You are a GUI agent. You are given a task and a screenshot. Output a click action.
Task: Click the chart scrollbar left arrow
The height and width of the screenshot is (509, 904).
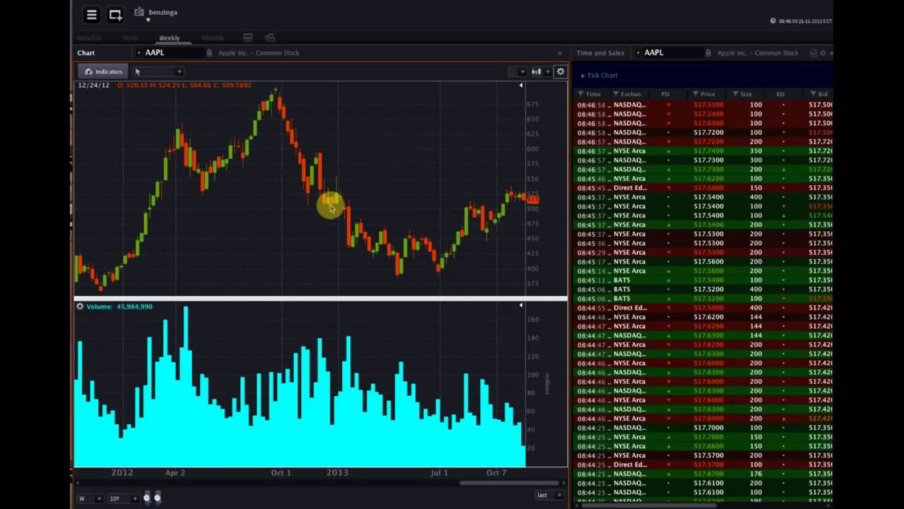click(x=77, y=484)
